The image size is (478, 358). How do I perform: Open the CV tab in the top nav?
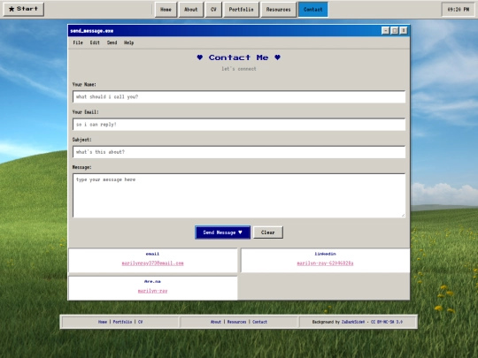coord(213,10)
